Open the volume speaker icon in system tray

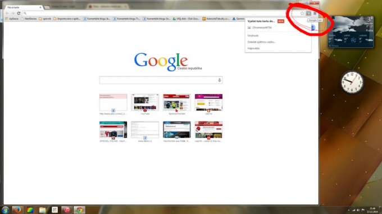tap(358, 210)
